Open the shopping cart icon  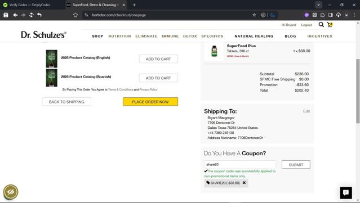click(330, 25)
